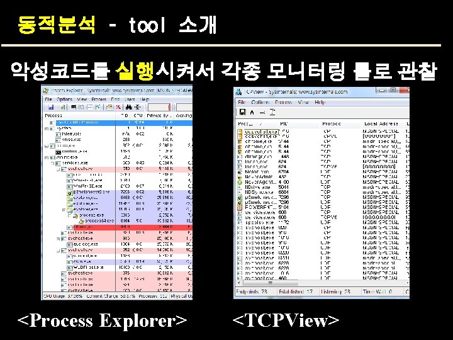This screenshot has height=340, width=453.
Task: Sort by PID column in TCPView
Action: (x=298, y=124)
